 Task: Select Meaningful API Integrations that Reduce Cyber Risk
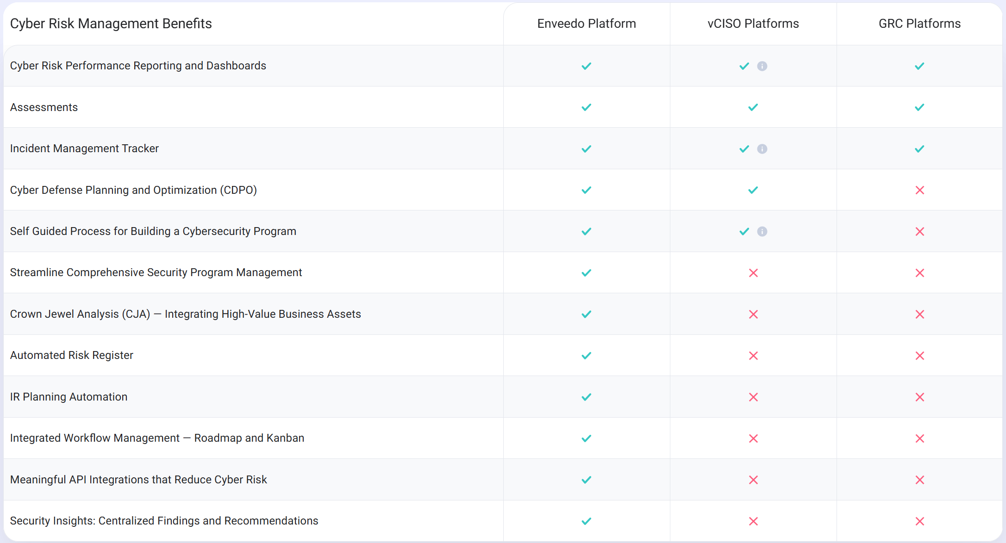[x=138, y=480]
